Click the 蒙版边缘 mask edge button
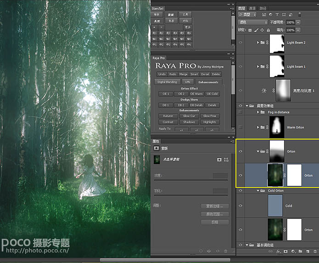Image resolution: width=319 pixels, height=263 pixels. tap(215, 206)
